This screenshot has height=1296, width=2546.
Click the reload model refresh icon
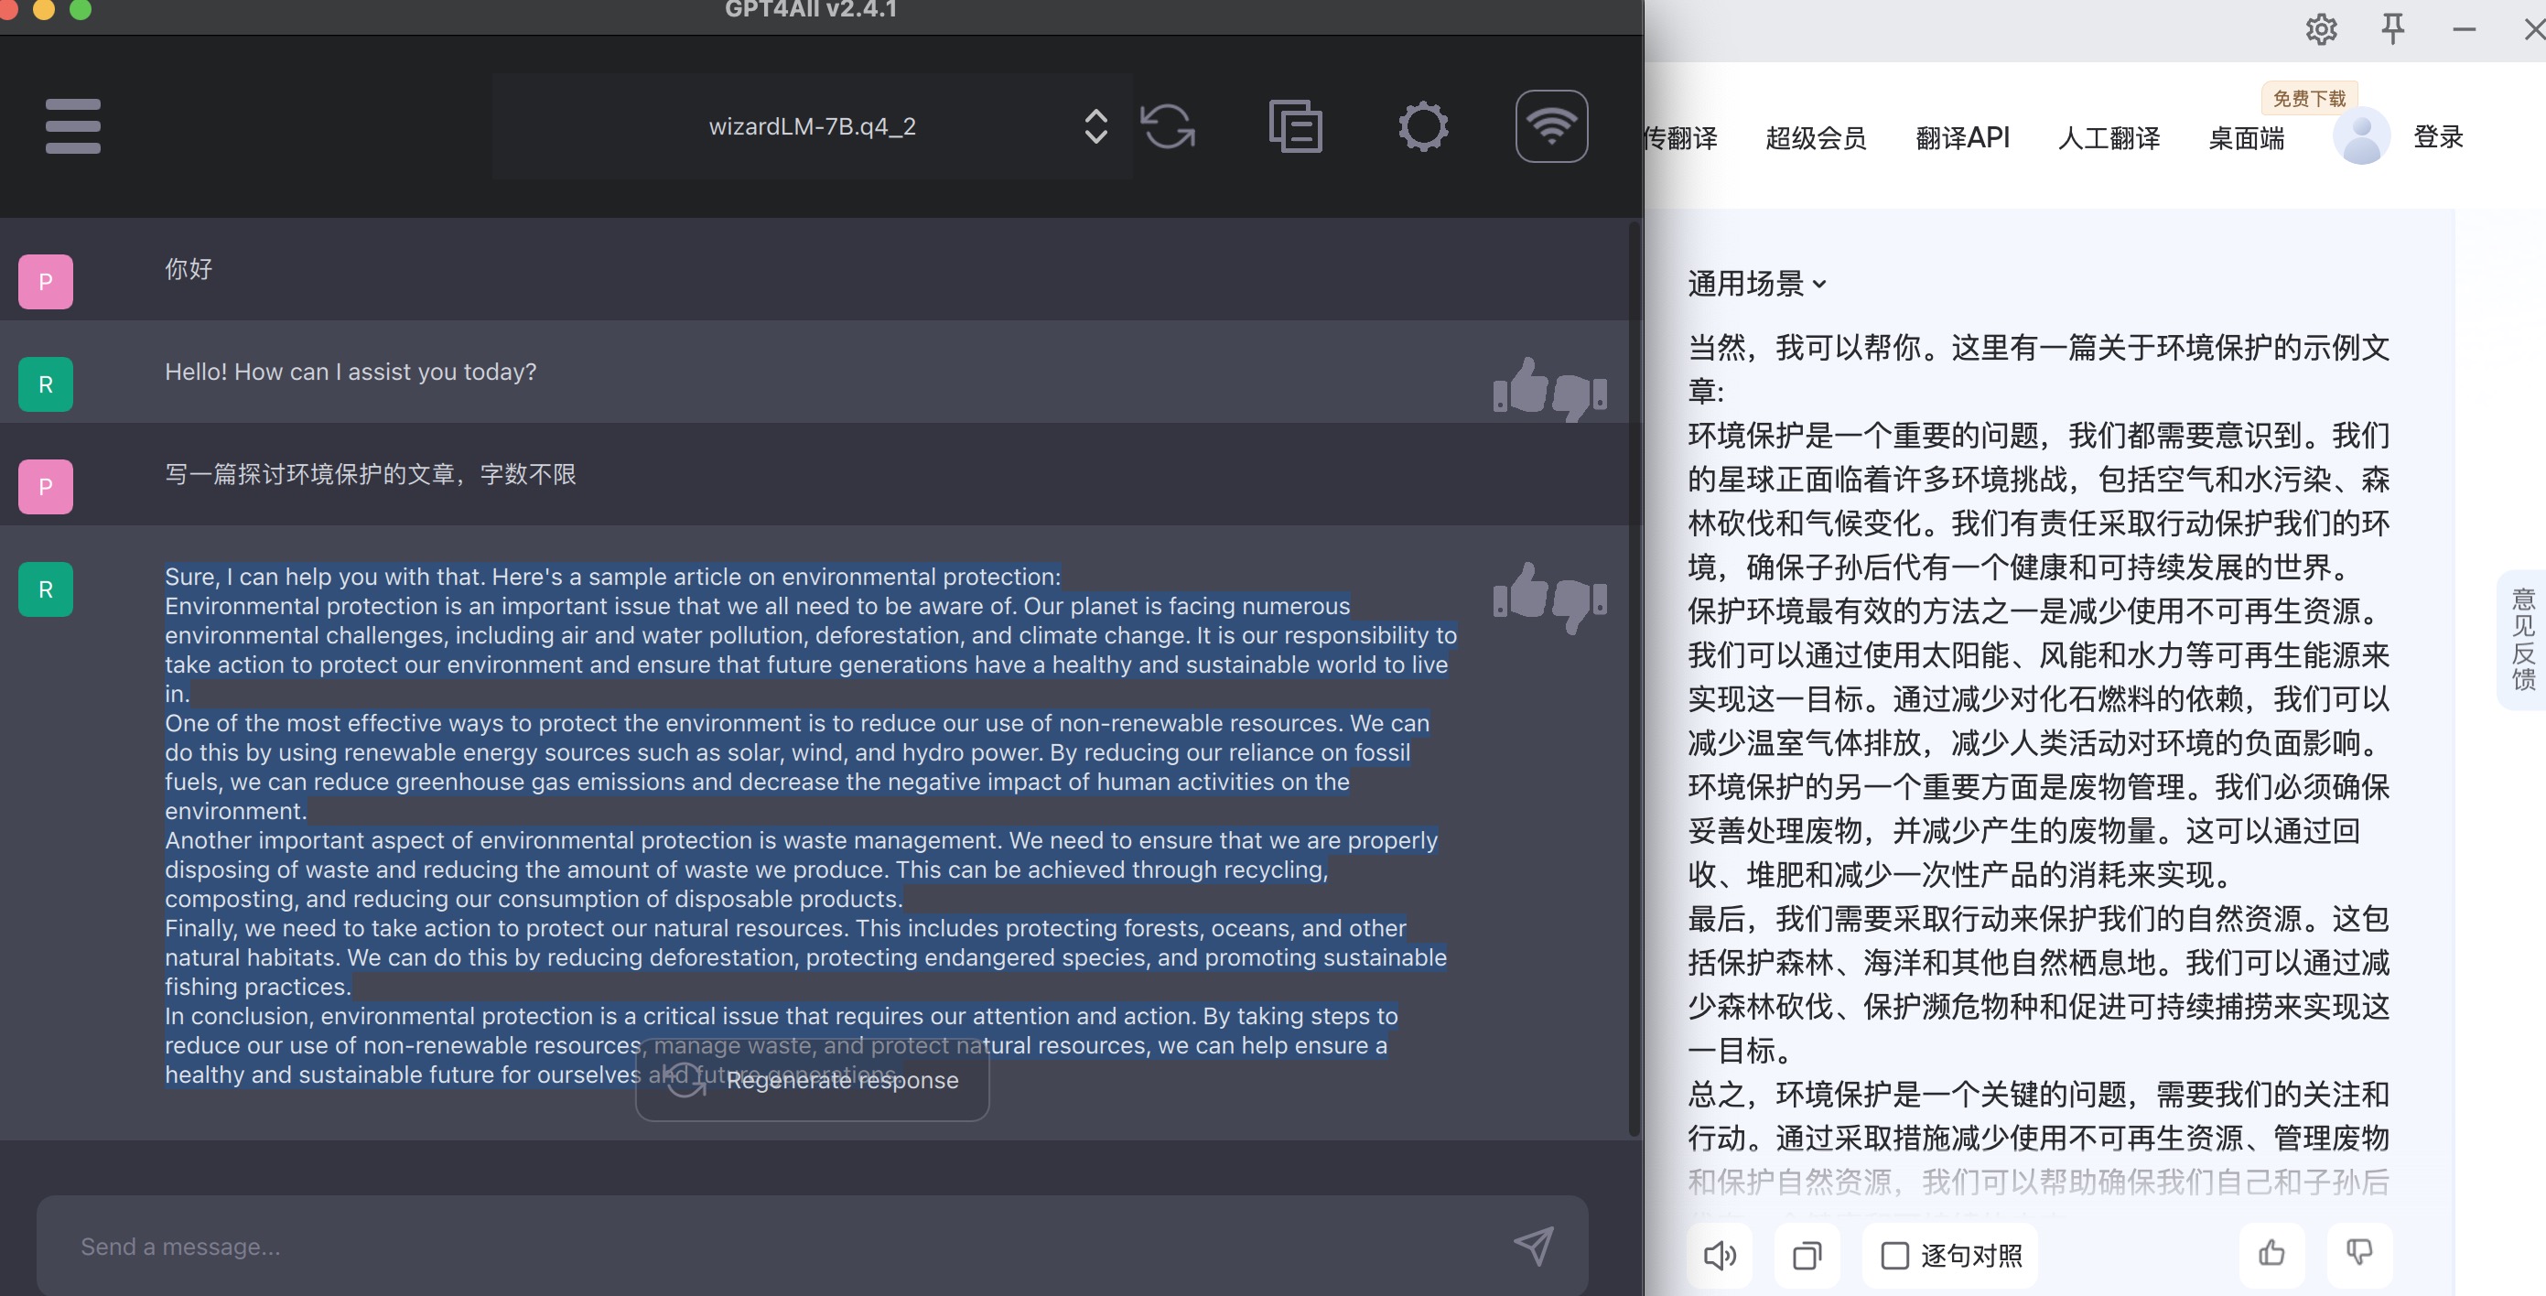point(1167,126)
